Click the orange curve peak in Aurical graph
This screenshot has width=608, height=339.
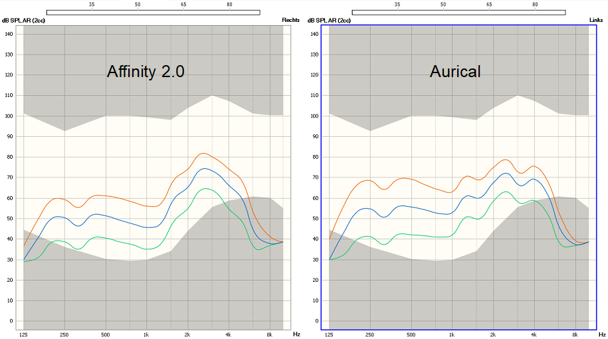(x=506, y=160)
